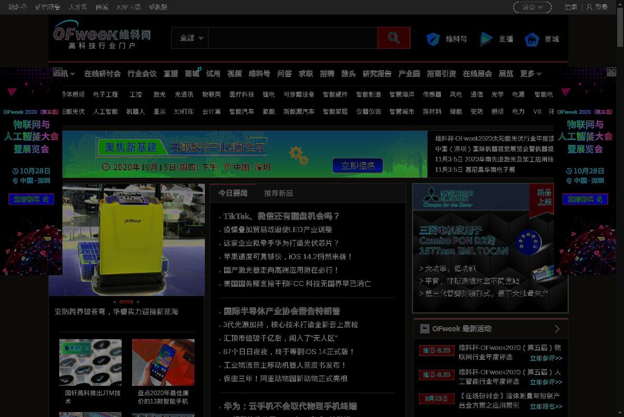Image resolution: width=624 pixels, height=417 pixels.
Task: Open the 维科号 shield icon in the header
Action: 433,39
